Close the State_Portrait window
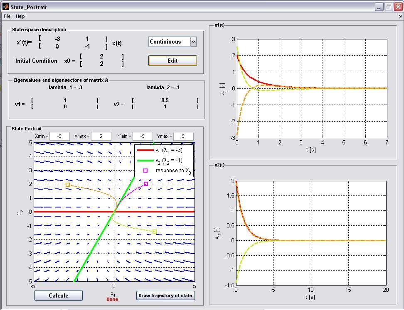 coord(398,7)
